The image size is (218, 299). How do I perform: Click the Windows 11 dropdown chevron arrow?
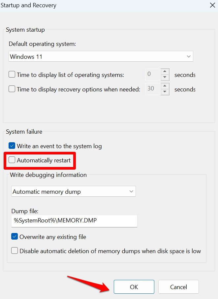pyautogui.click(x=189, y=56)
